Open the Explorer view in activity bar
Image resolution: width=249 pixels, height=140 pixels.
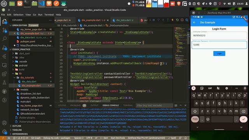coord(4,21)
